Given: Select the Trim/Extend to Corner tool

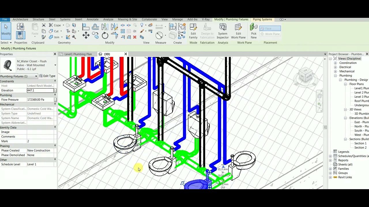Looking at the screenshot, I should tap(114, 35).
